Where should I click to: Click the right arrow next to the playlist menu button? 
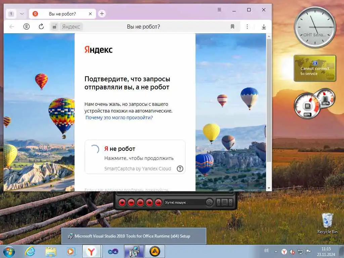(230, 202)
